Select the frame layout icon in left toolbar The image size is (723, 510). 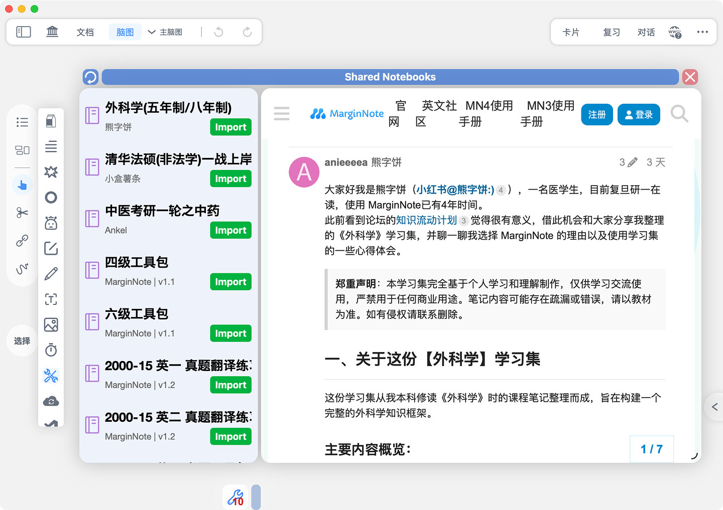tap(22, 150)
